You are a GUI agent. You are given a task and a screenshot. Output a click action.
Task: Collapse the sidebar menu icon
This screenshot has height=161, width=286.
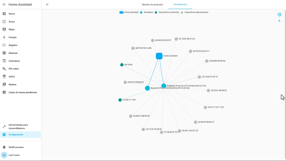tap(4, 4)
